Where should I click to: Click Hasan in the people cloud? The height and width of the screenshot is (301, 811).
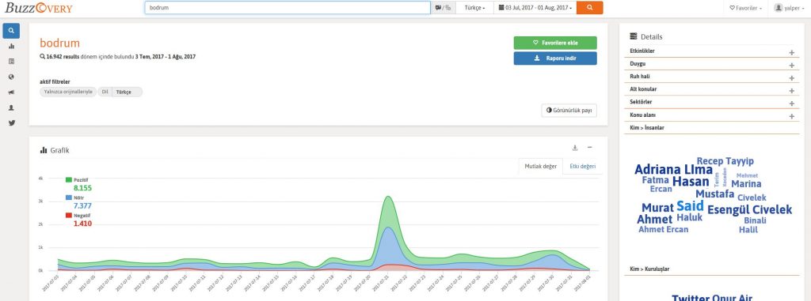(x=691, y=182)
